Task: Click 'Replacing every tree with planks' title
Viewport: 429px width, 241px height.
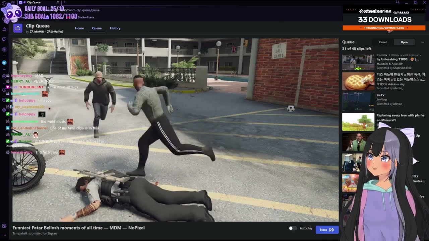Action: 401,117
